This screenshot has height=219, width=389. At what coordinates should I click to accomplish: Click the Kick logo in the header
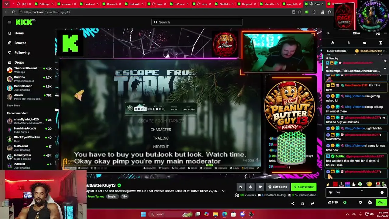26,22
